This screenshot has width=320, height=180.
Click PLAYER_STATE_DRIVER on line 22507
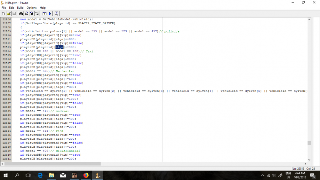click(96, 23)
